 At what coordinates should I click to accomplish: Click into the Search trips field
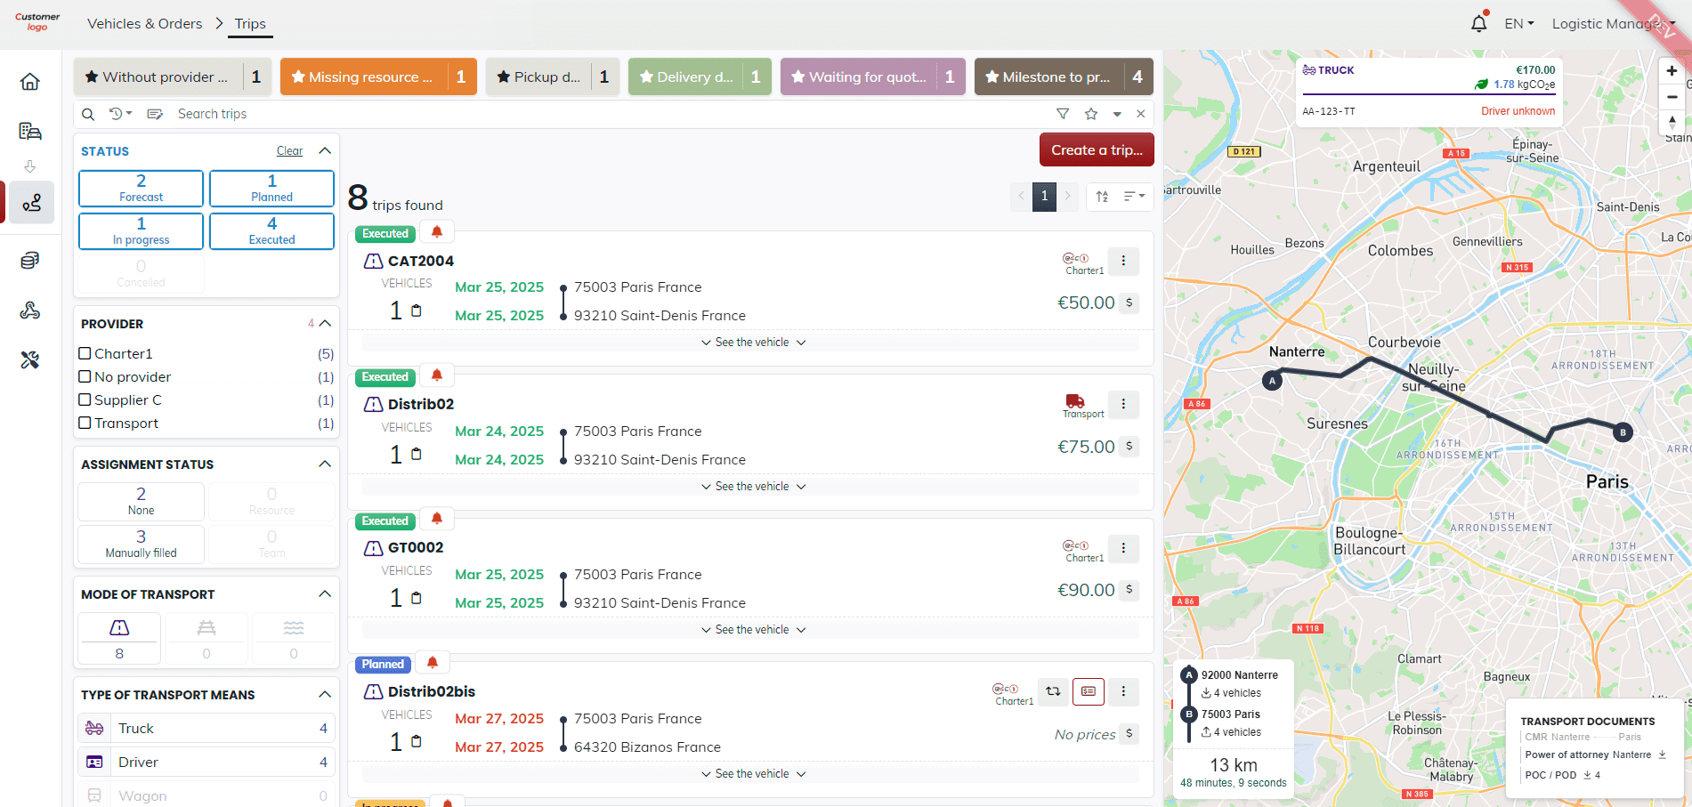click(x=605, y=114)
